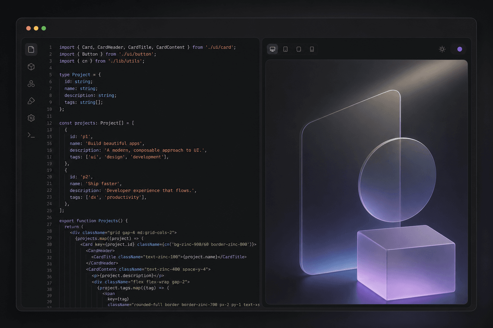This screenshot has width=493, height=328.
Task: Toggle light theme with the sun icon
Action: [x=442, y=49]
